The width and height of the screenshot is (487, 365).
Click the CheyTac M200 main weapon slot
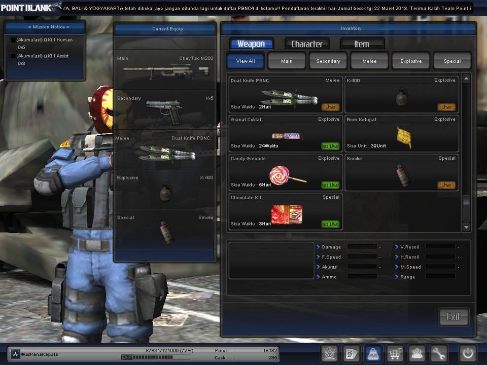(x=165, y=70)
